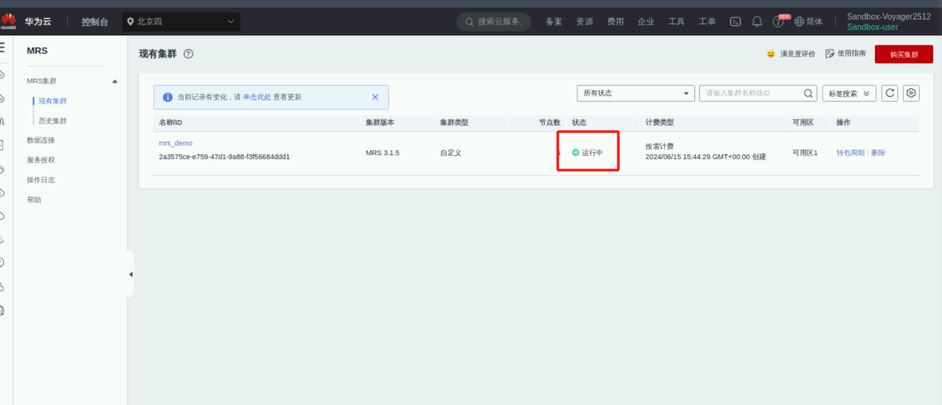
Task: Click the 单击此处 link
Action: (257, 97)
